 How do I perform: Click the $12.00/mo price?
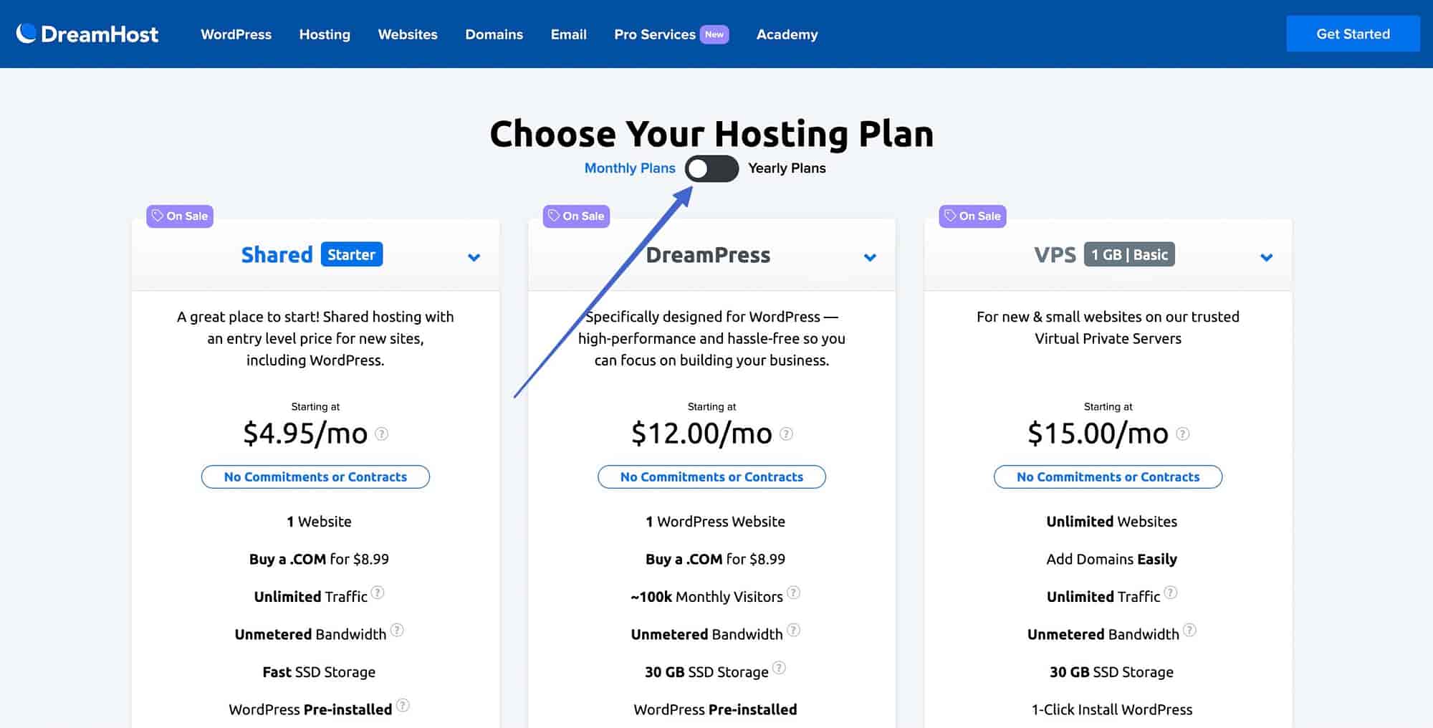(701, 434)
